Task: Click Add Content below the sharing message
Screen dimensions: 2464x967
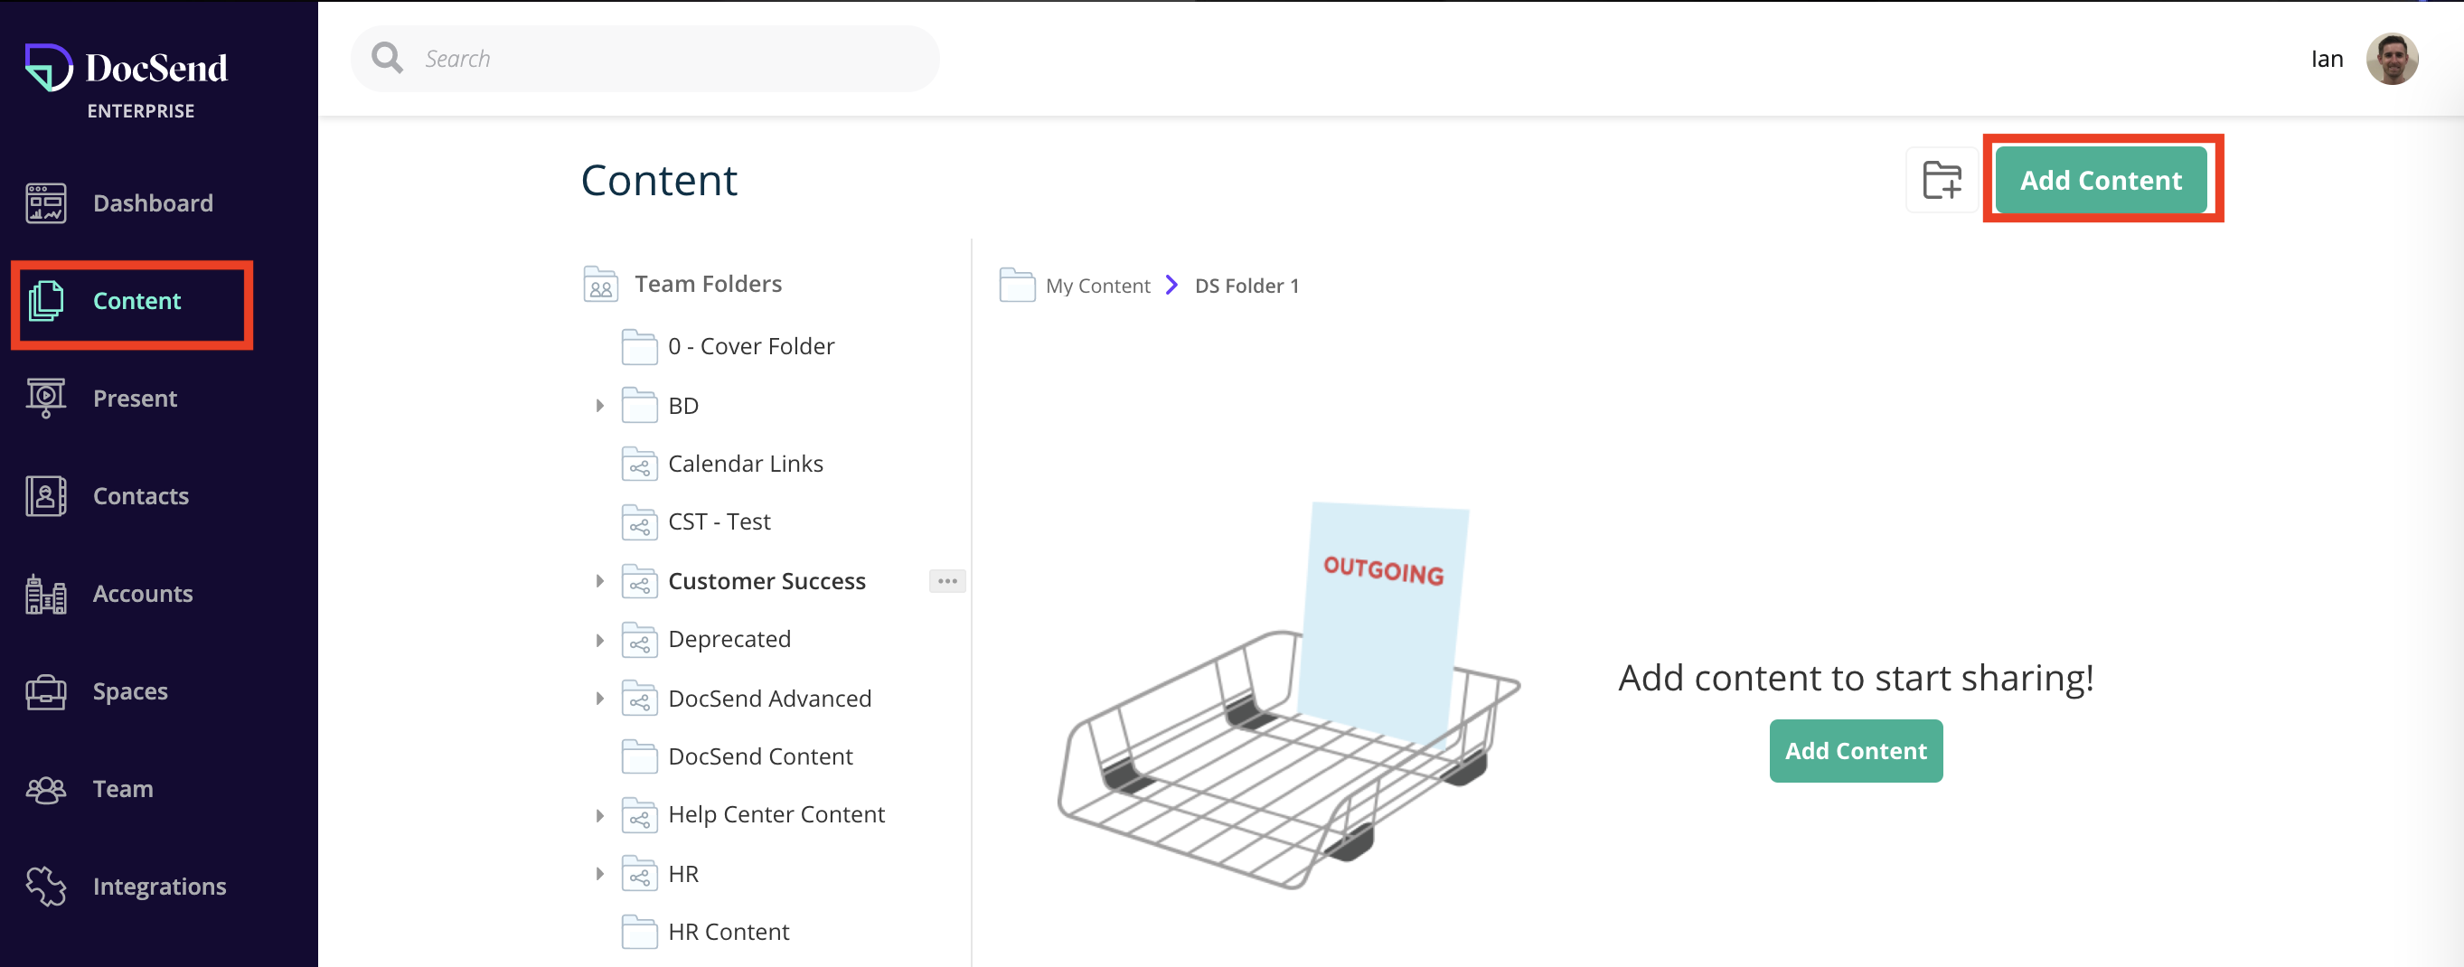Action: [1855, 751]
